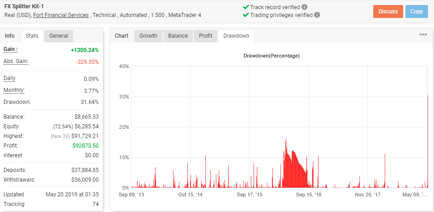Viewport: 434px width, 212px height.
Task: Click the info icon beside Trading privileges verified
Action: [x=317, y=15]
